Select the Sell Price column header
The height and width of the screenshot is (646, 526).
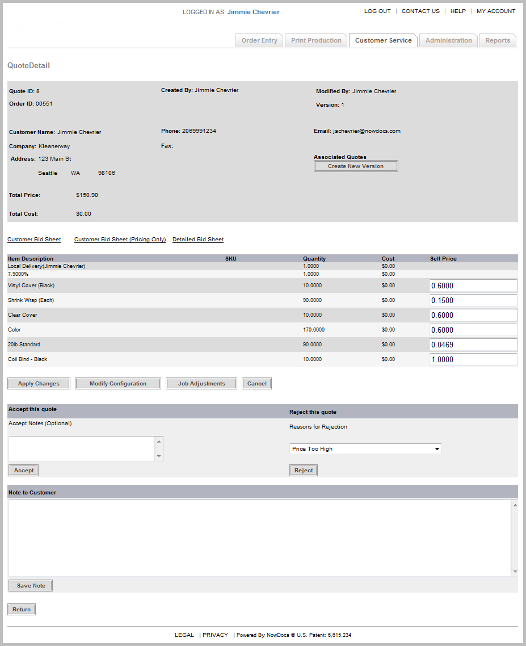pos(443,259)
